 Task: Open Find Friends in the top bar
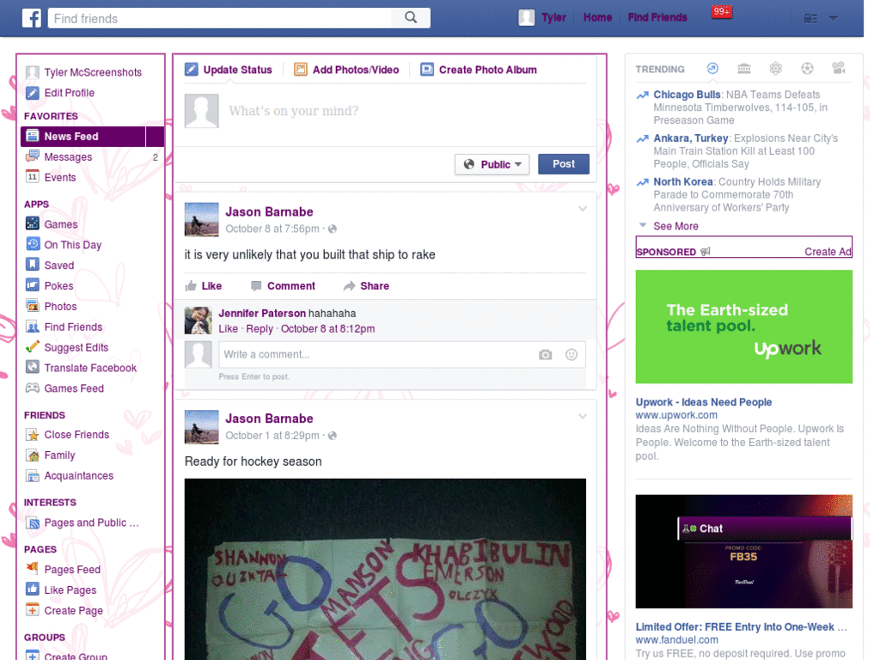point(657,17)
